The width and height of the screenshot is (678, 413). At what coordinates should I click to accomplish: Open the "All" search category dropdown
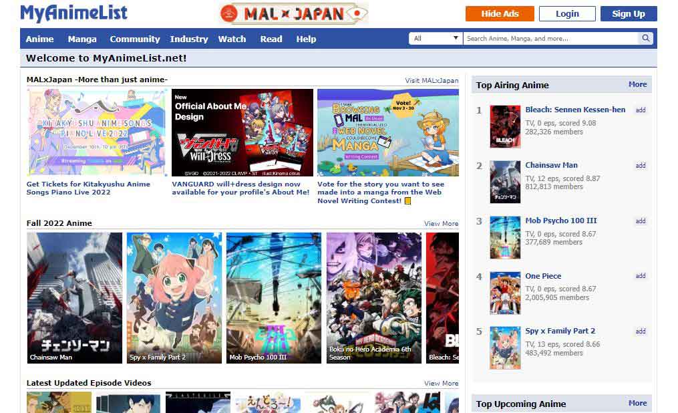[x=435, y=38]
